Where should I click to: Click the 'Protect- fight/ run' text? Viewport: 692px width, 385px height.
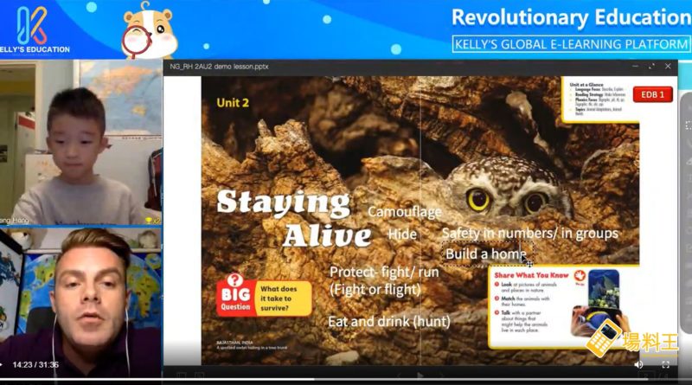pyautogui.click(x=384, y=272)
